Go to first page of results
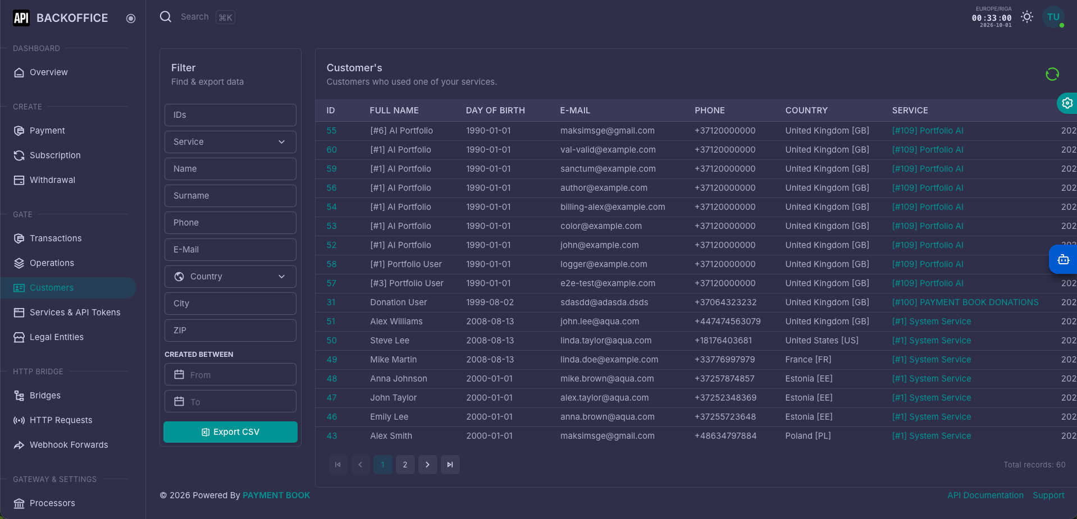This screenshot has width=1077, height=519. [x=338, y=465]
